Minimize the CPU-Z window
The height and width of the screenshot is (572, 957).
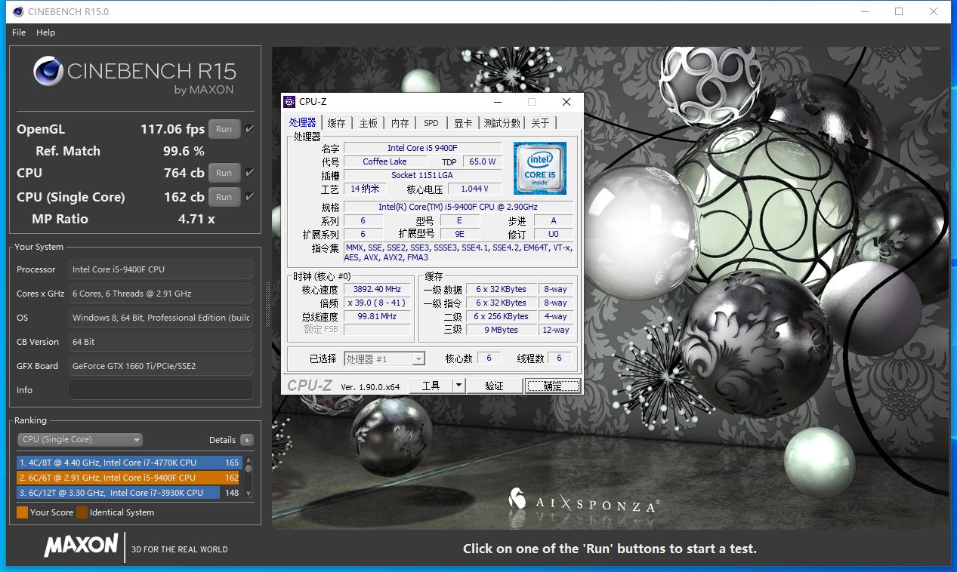point(498,102)
